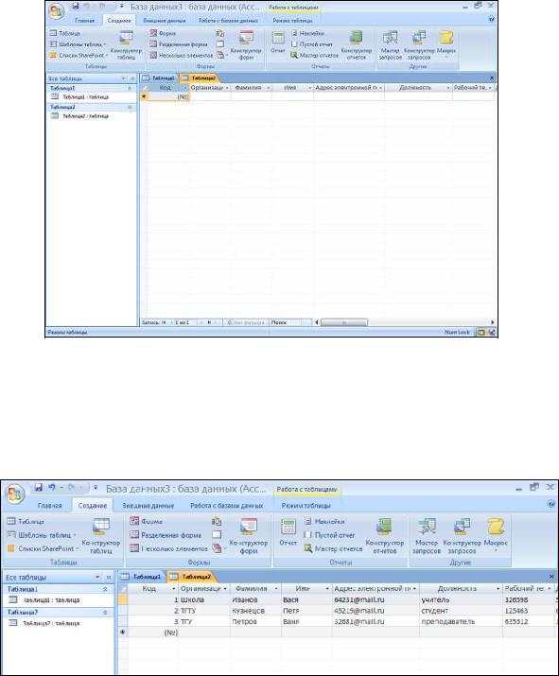Image resolution: width=559 pixels, height=676 pixels.
Task: Click Конструктор запросов icon in the empty-table window
Action: tap(419, 38)
